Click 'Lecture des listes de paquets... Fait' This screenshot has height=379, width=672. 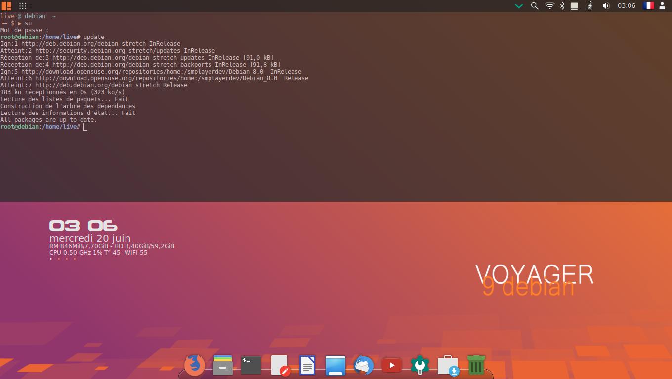click(65, 99)
